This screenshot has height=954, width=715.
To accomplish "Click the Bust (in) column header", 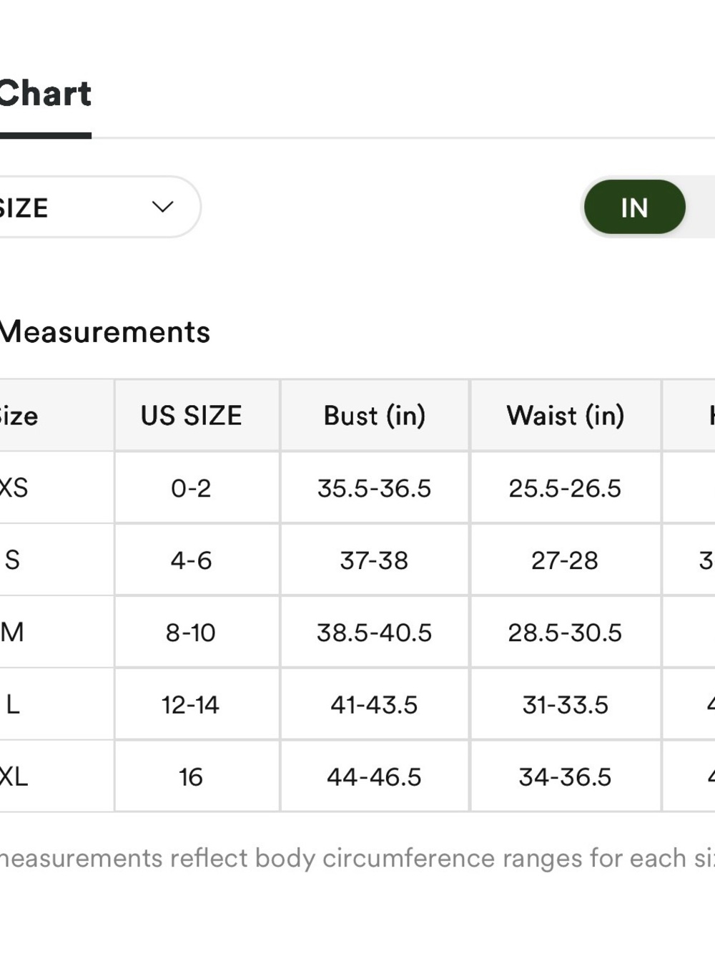I will [375, 416].
